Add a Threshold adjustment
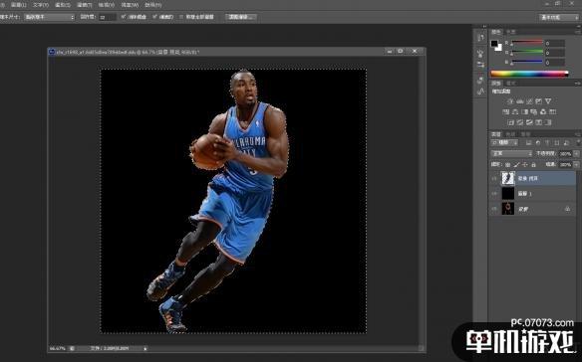This screenshot has height=362, width=582. (x=529, y=122)
